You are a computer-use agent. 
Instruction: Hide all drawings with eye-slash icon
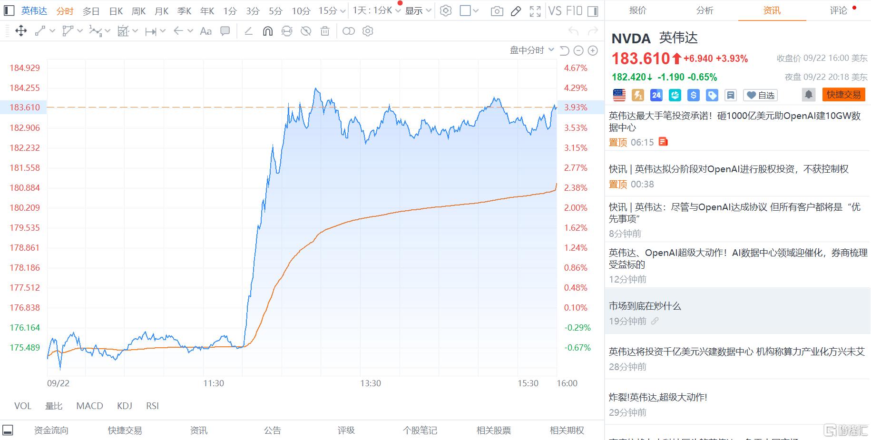(x=306, y=31)
